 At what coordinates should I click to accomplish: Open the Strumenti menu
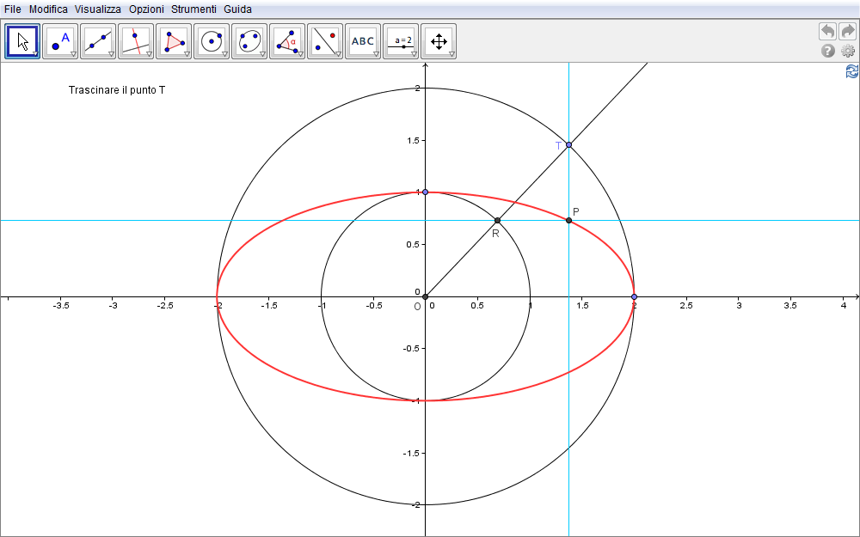(193, 9)
